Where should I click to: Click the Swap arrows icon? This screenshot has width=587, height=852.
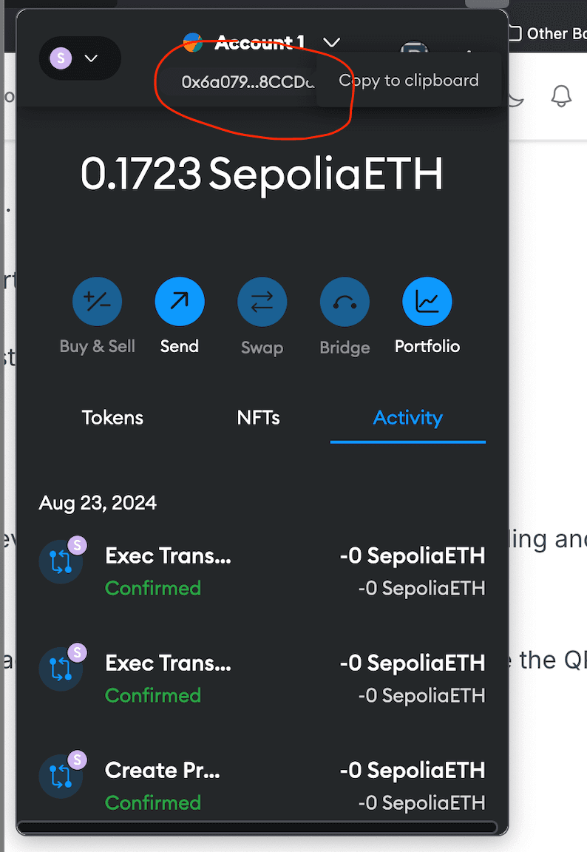pos(262,302)
